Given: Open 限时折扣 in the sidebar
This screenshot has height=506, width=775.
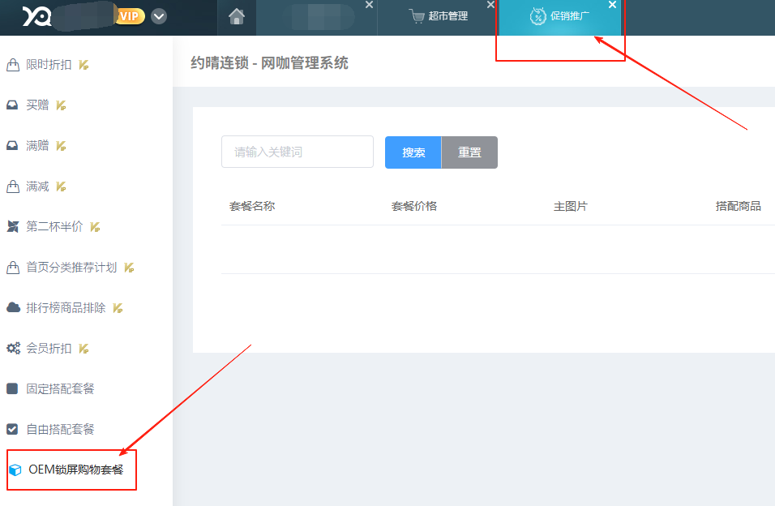Looking at the screenshot, I should pos(49,65).
